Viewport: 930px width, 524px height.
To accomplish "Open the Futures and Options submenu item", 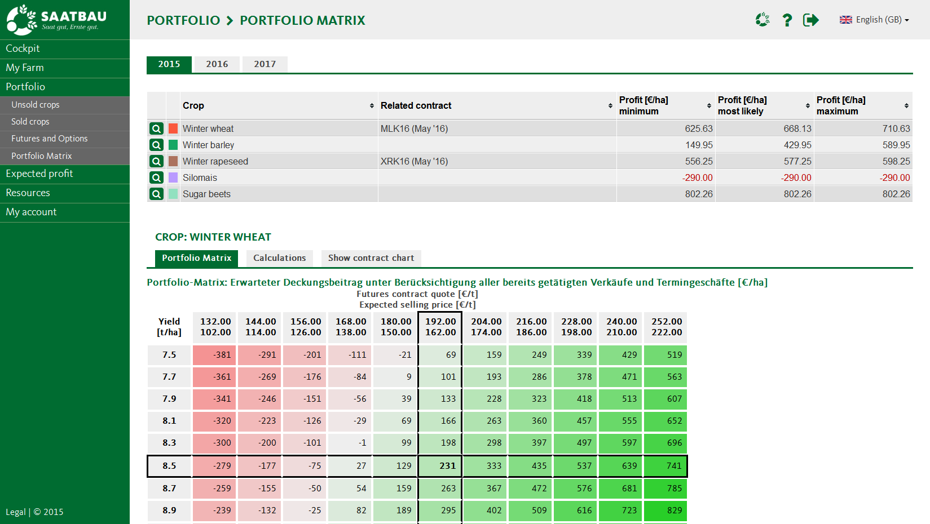I will click(50, 139).
